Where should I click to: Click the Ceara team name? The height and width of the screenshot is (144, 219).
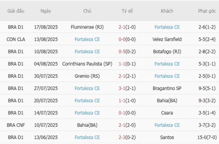pos(167,113)
